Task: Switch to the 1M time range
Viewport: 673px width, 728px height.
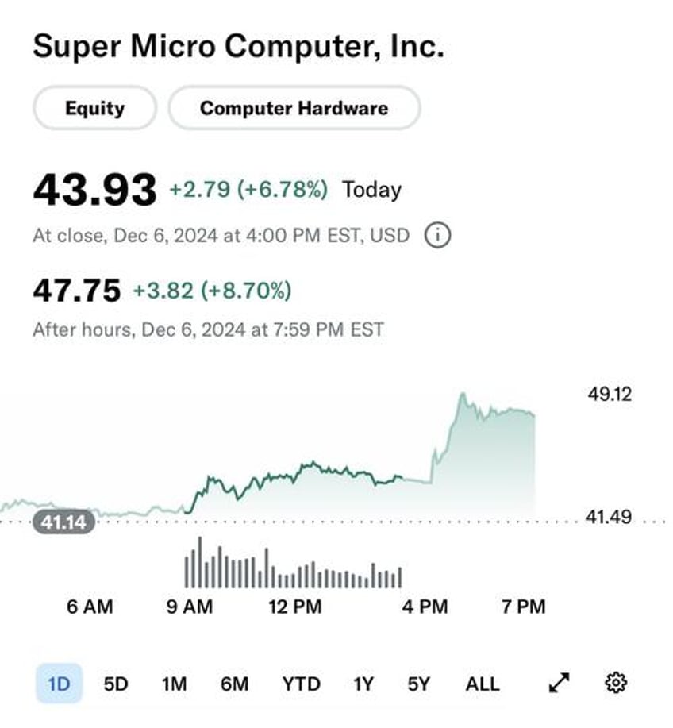Action: tap(174, 684)
